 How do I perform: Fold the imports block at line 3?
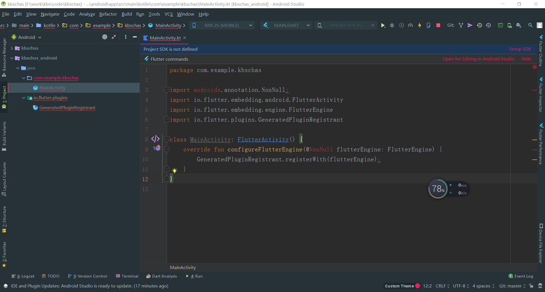[167, 90]
